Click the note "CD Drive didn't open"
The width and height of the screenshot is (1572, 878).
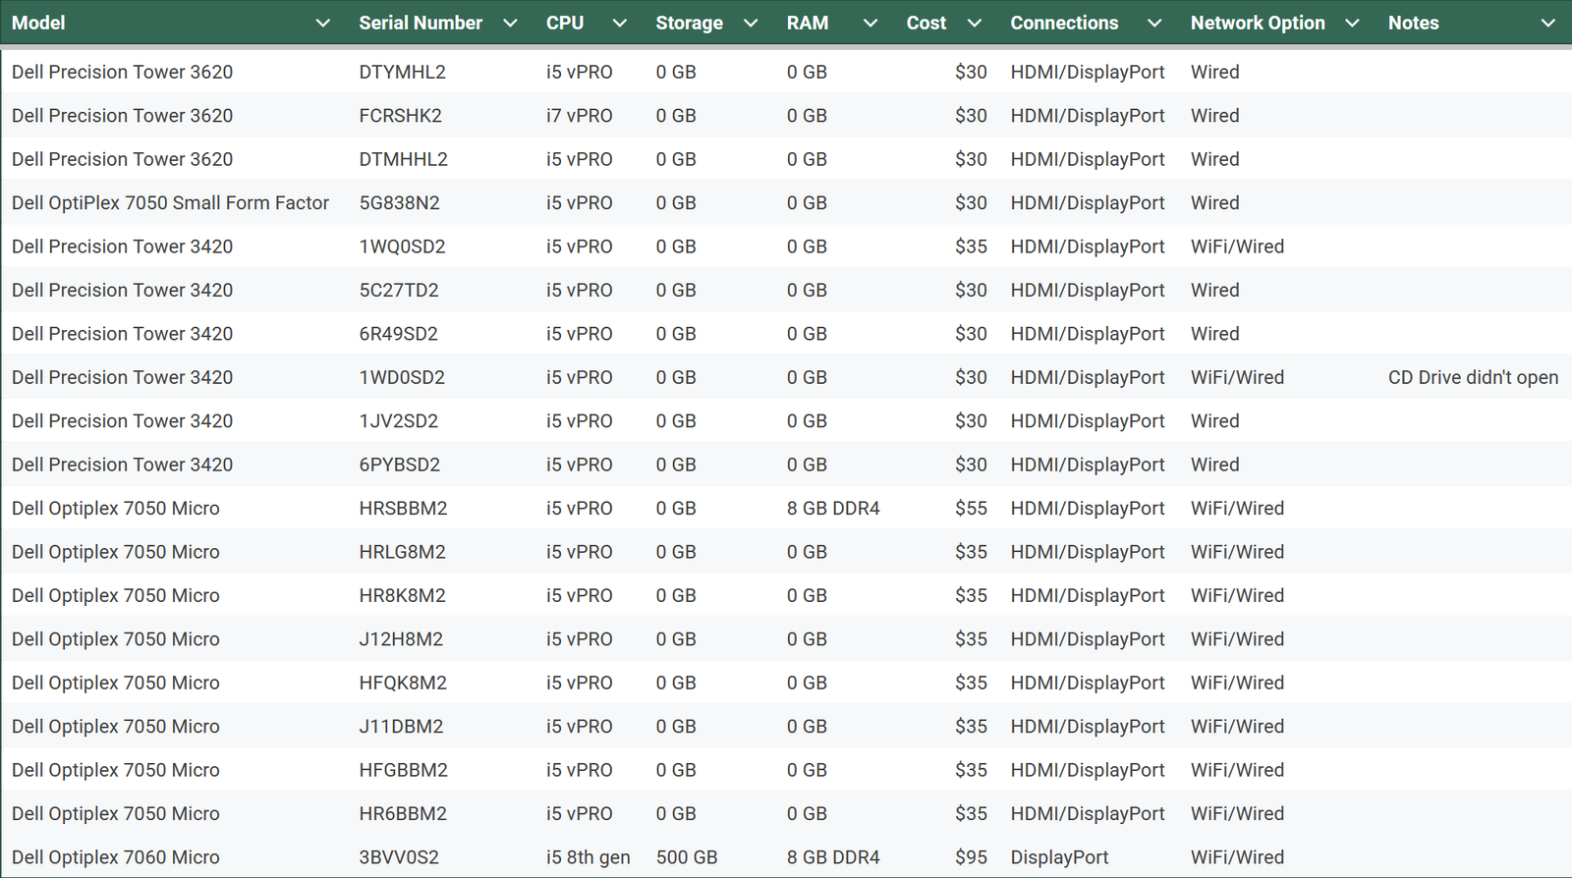[x=1474, y=378]
